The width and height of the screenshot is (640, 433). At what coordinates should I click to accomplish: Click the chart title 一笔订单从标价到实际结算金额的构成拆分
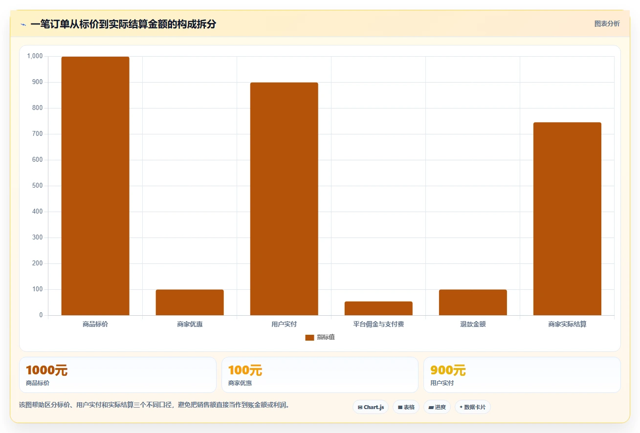pyautogui.click(x=123, y=24)
